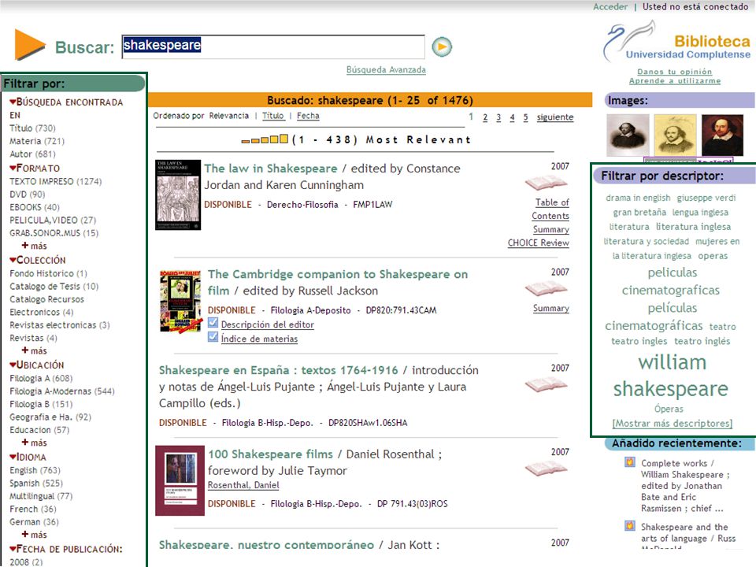Image resolution: width=756 pixels, height=567 pixels.
Task: Open title Shakespeare en España textos 1764-1916
Action: tap(279, 370)
